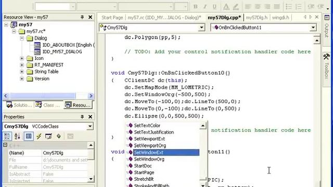Click the code editor scroll up arrow
Image resolution: width=333 pixels, height=187 pixels.
coord(317,41)
